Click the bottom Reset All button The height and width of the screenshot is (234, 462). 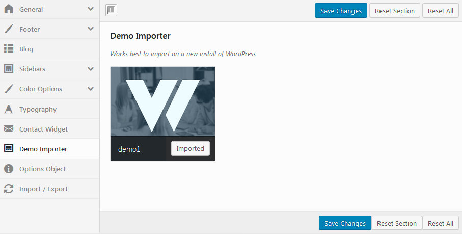click(441, 223)
